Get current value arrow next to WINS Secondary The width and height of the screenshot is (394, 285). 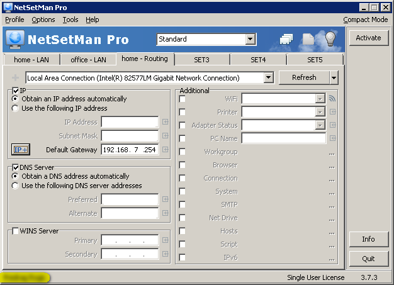[166, 254]
